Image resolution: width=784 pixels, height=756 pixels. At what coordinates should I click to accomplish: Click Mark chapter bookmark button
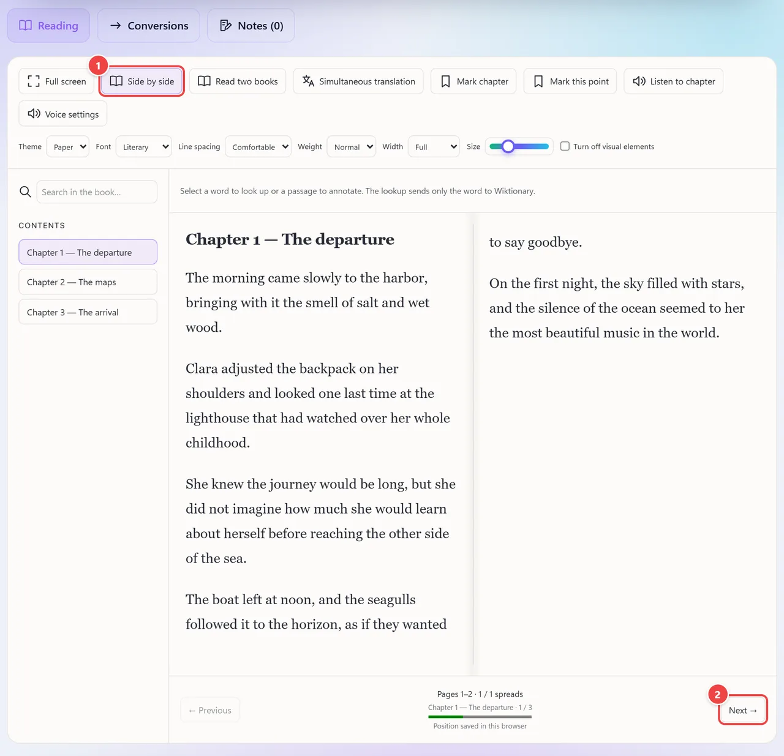pyautogui.click(x=474, y=81)
